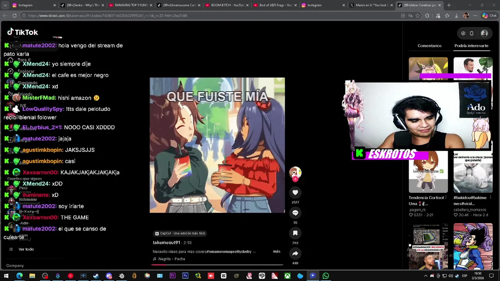Open get-app phone icon in top pill
This screenshot has width=500, height=281.
point(471,33)
